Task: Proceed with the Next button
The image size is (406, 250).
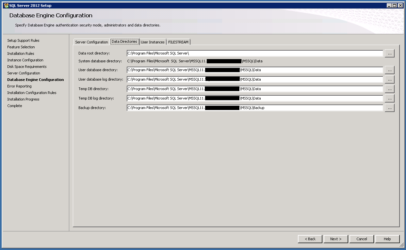Action: point(336,239)
